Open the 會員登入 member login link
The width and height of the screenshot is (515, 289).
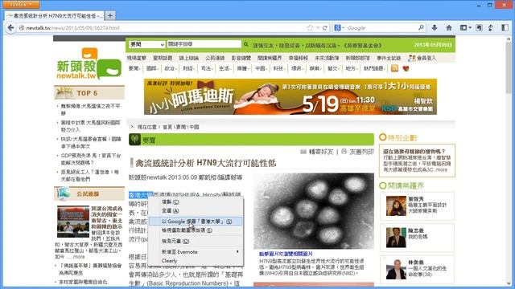(426, 58)
